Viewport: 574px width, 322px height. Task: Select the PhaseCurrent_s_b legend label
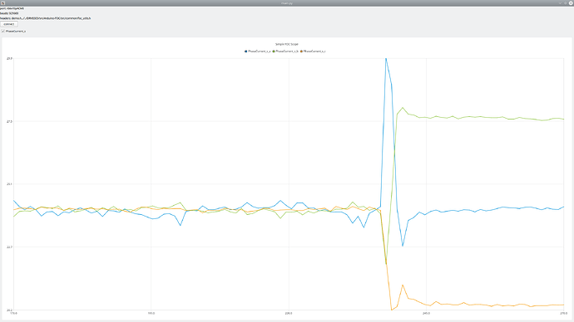(287, 51)
